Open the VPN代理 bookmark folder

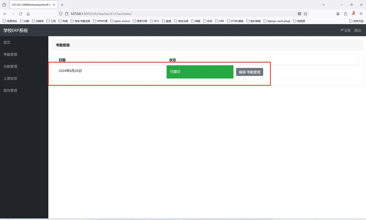[x=100, y=21]
